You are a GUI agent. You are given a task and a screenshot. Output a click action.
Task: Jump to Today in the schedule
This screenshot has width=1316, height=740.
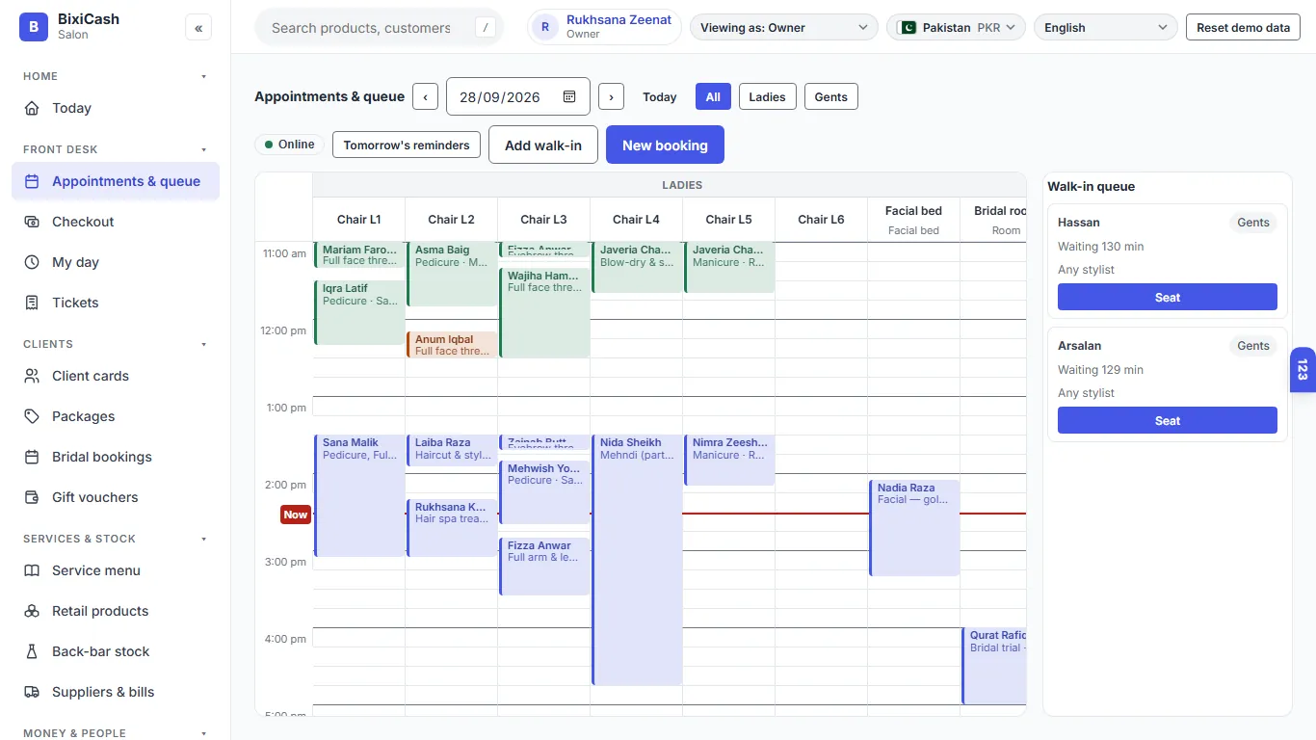tap(660, 96)
